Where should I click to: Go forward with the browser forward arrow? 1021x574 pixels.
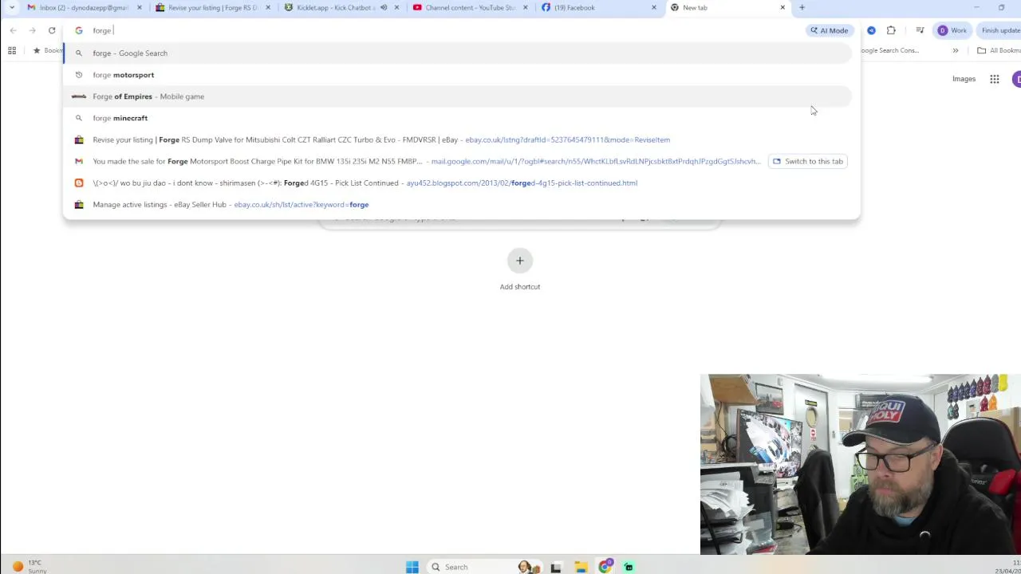pyautogui.click(x=33, y=30)
